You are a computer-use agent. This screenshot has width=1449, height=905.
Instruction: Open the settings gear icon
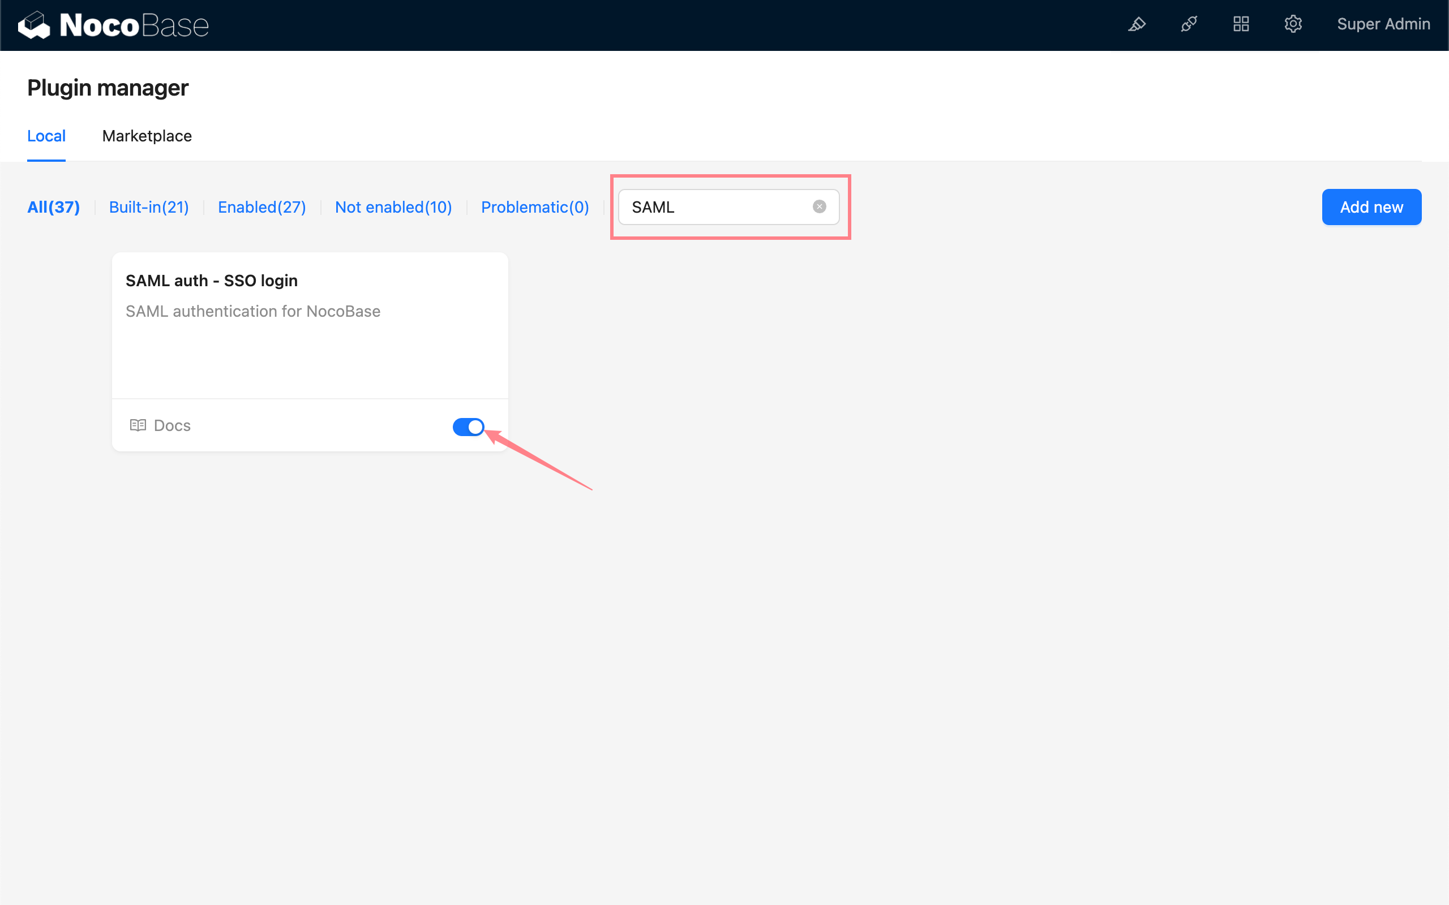pos(1293,24)
